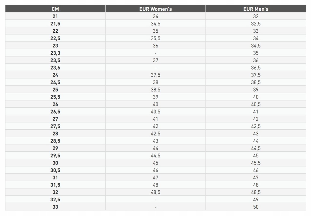The image size is (312, 216).
Task: Click the CM column header
Action: tap(55, 9)
